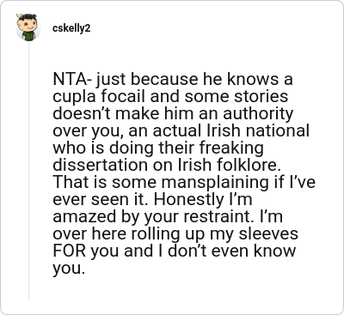This screenshot has height=315, width=344.
Task: Click the cskelly2 avatar icon
Action: coord(28,27)
